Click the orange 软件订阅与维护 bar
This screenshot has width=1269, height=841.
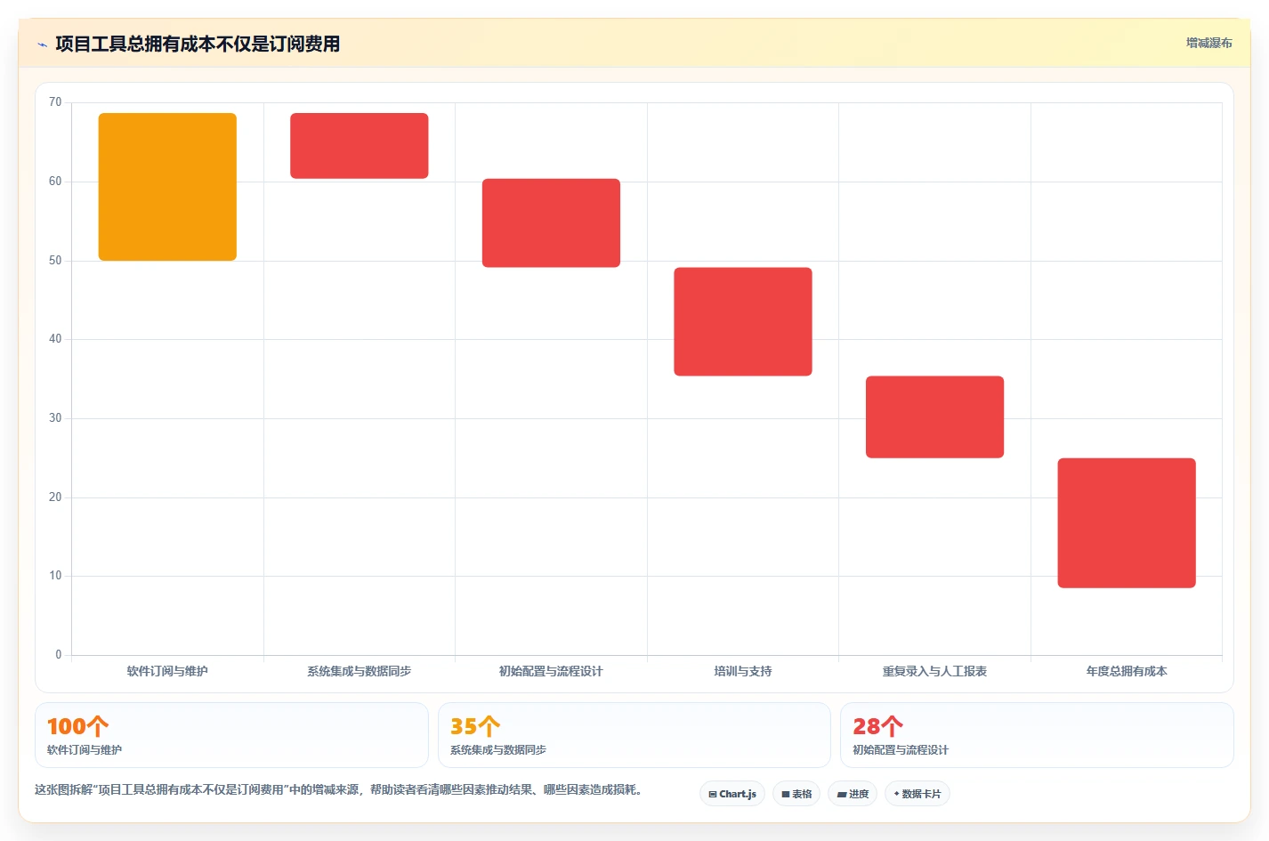click(167, 187)
